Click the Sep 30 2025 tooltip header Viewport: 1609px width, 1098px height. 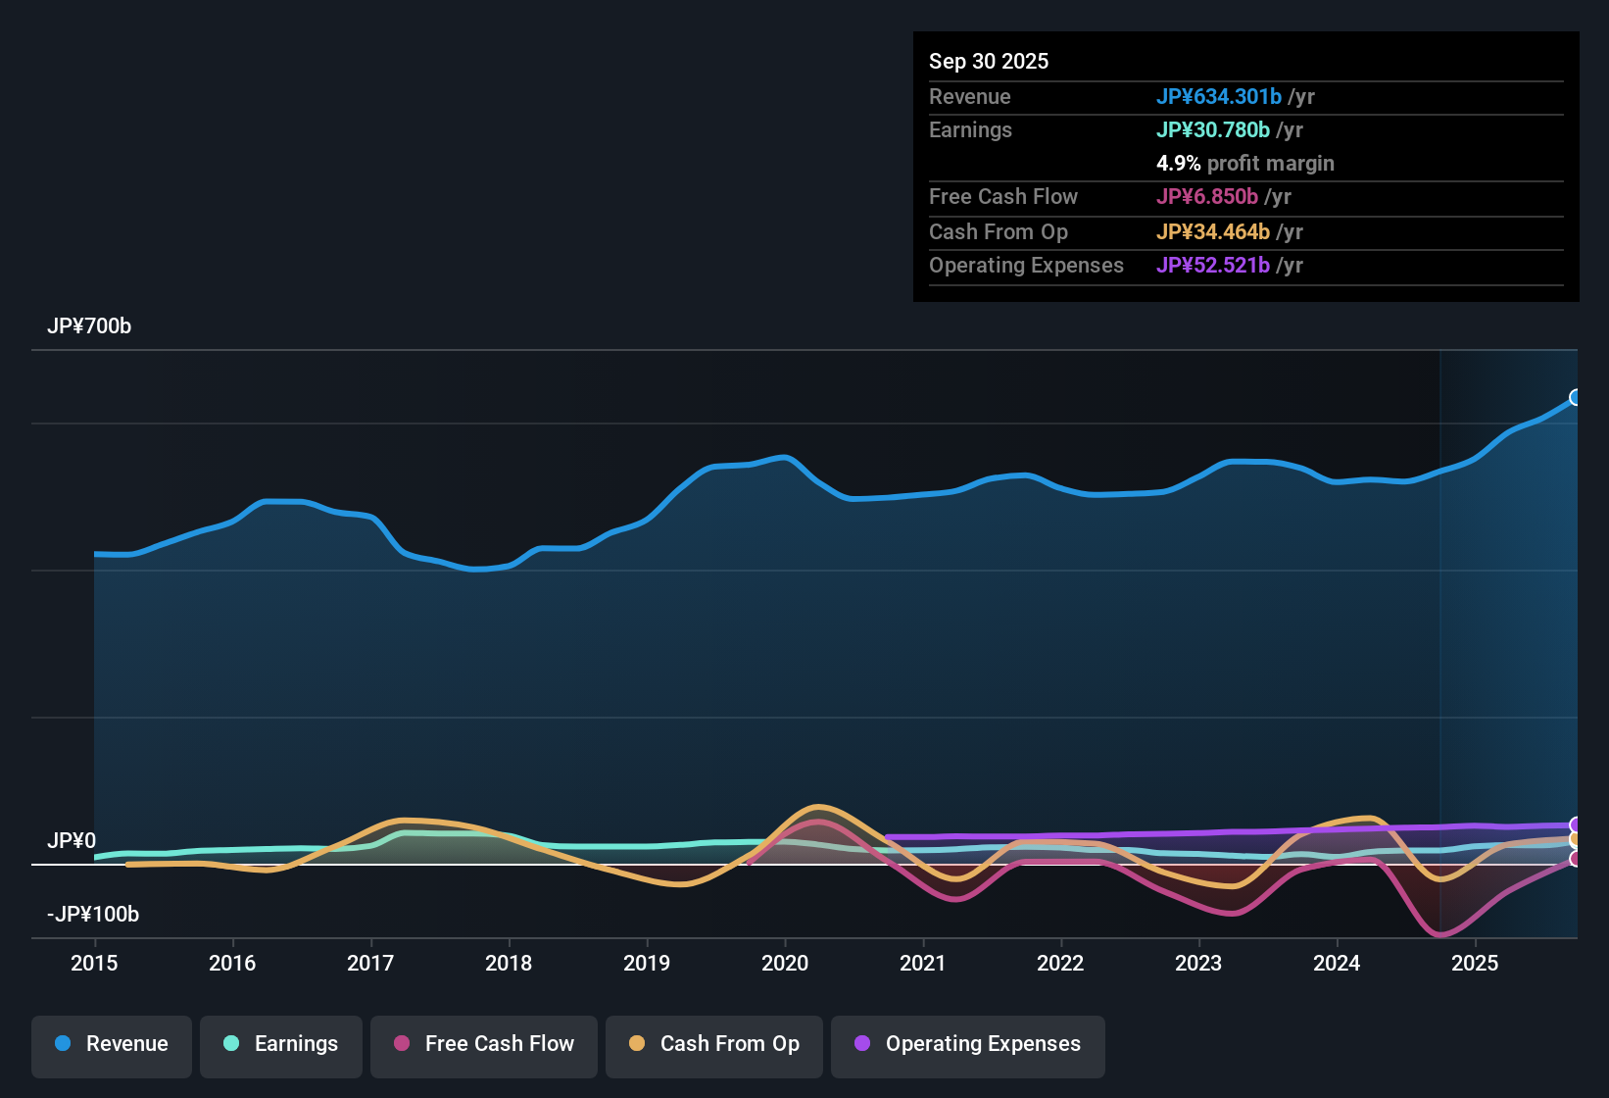989,61
